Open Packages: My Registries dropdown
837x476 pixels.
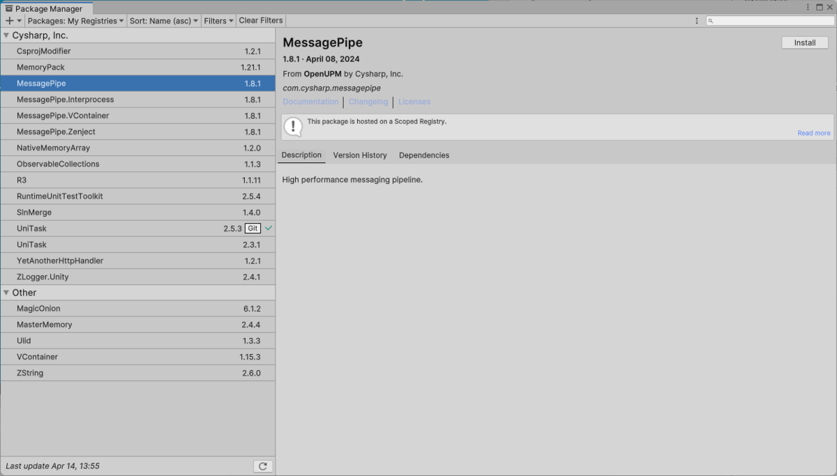(75, 21)
